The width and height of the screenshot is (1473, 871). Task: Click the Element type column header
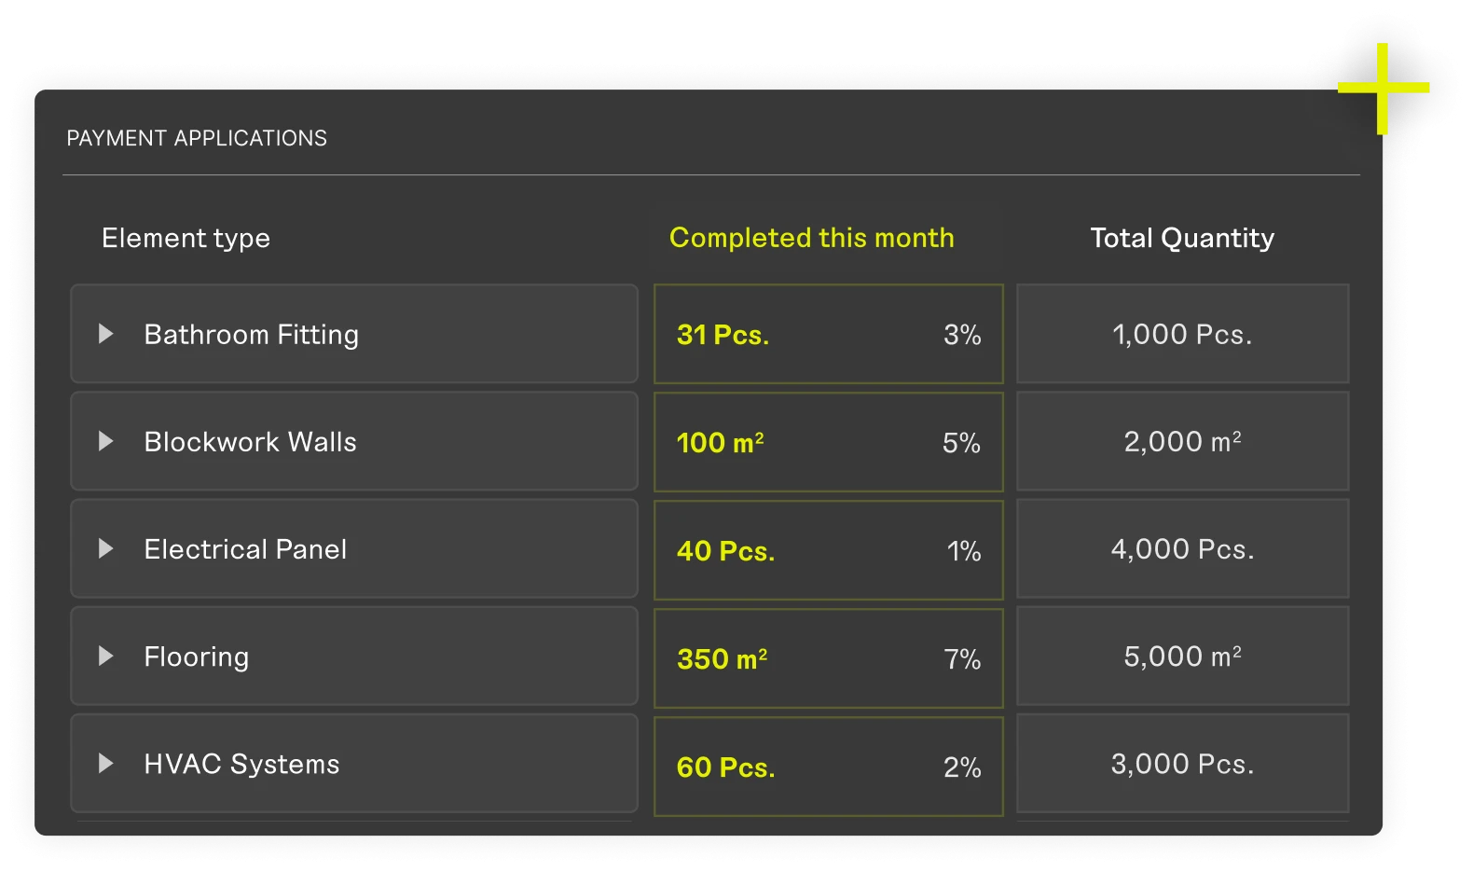tap(186, 239)
